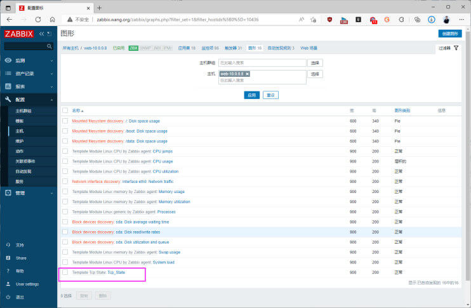The width and height of the screenshot is (471, 308).
Task: Click the 所有主机 breadcrumb link
Action: (70, 48)
